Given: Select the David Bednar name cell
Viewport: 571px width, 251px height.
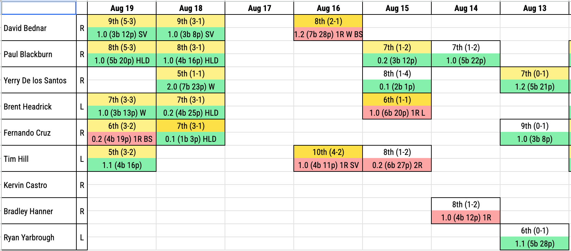Looking at the screenshot, I should pos(39,28).
